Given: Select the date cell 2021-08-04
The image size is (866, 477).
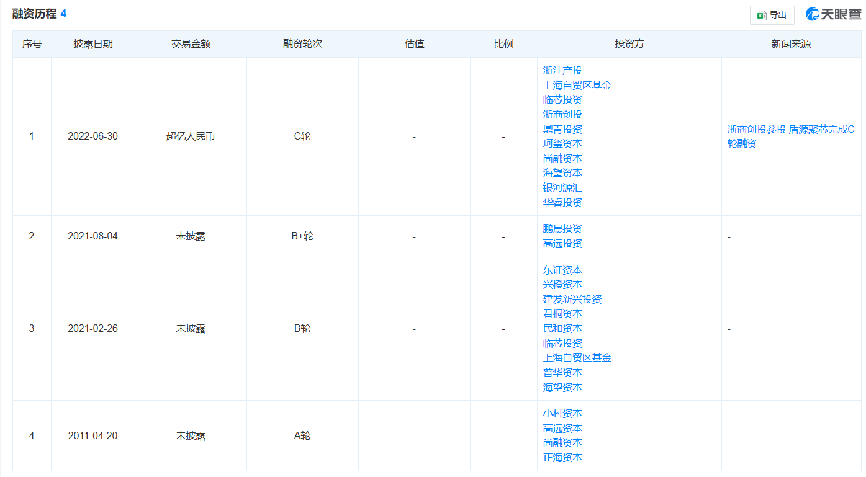Looking at the screenshot, I should tap(92, 236).
